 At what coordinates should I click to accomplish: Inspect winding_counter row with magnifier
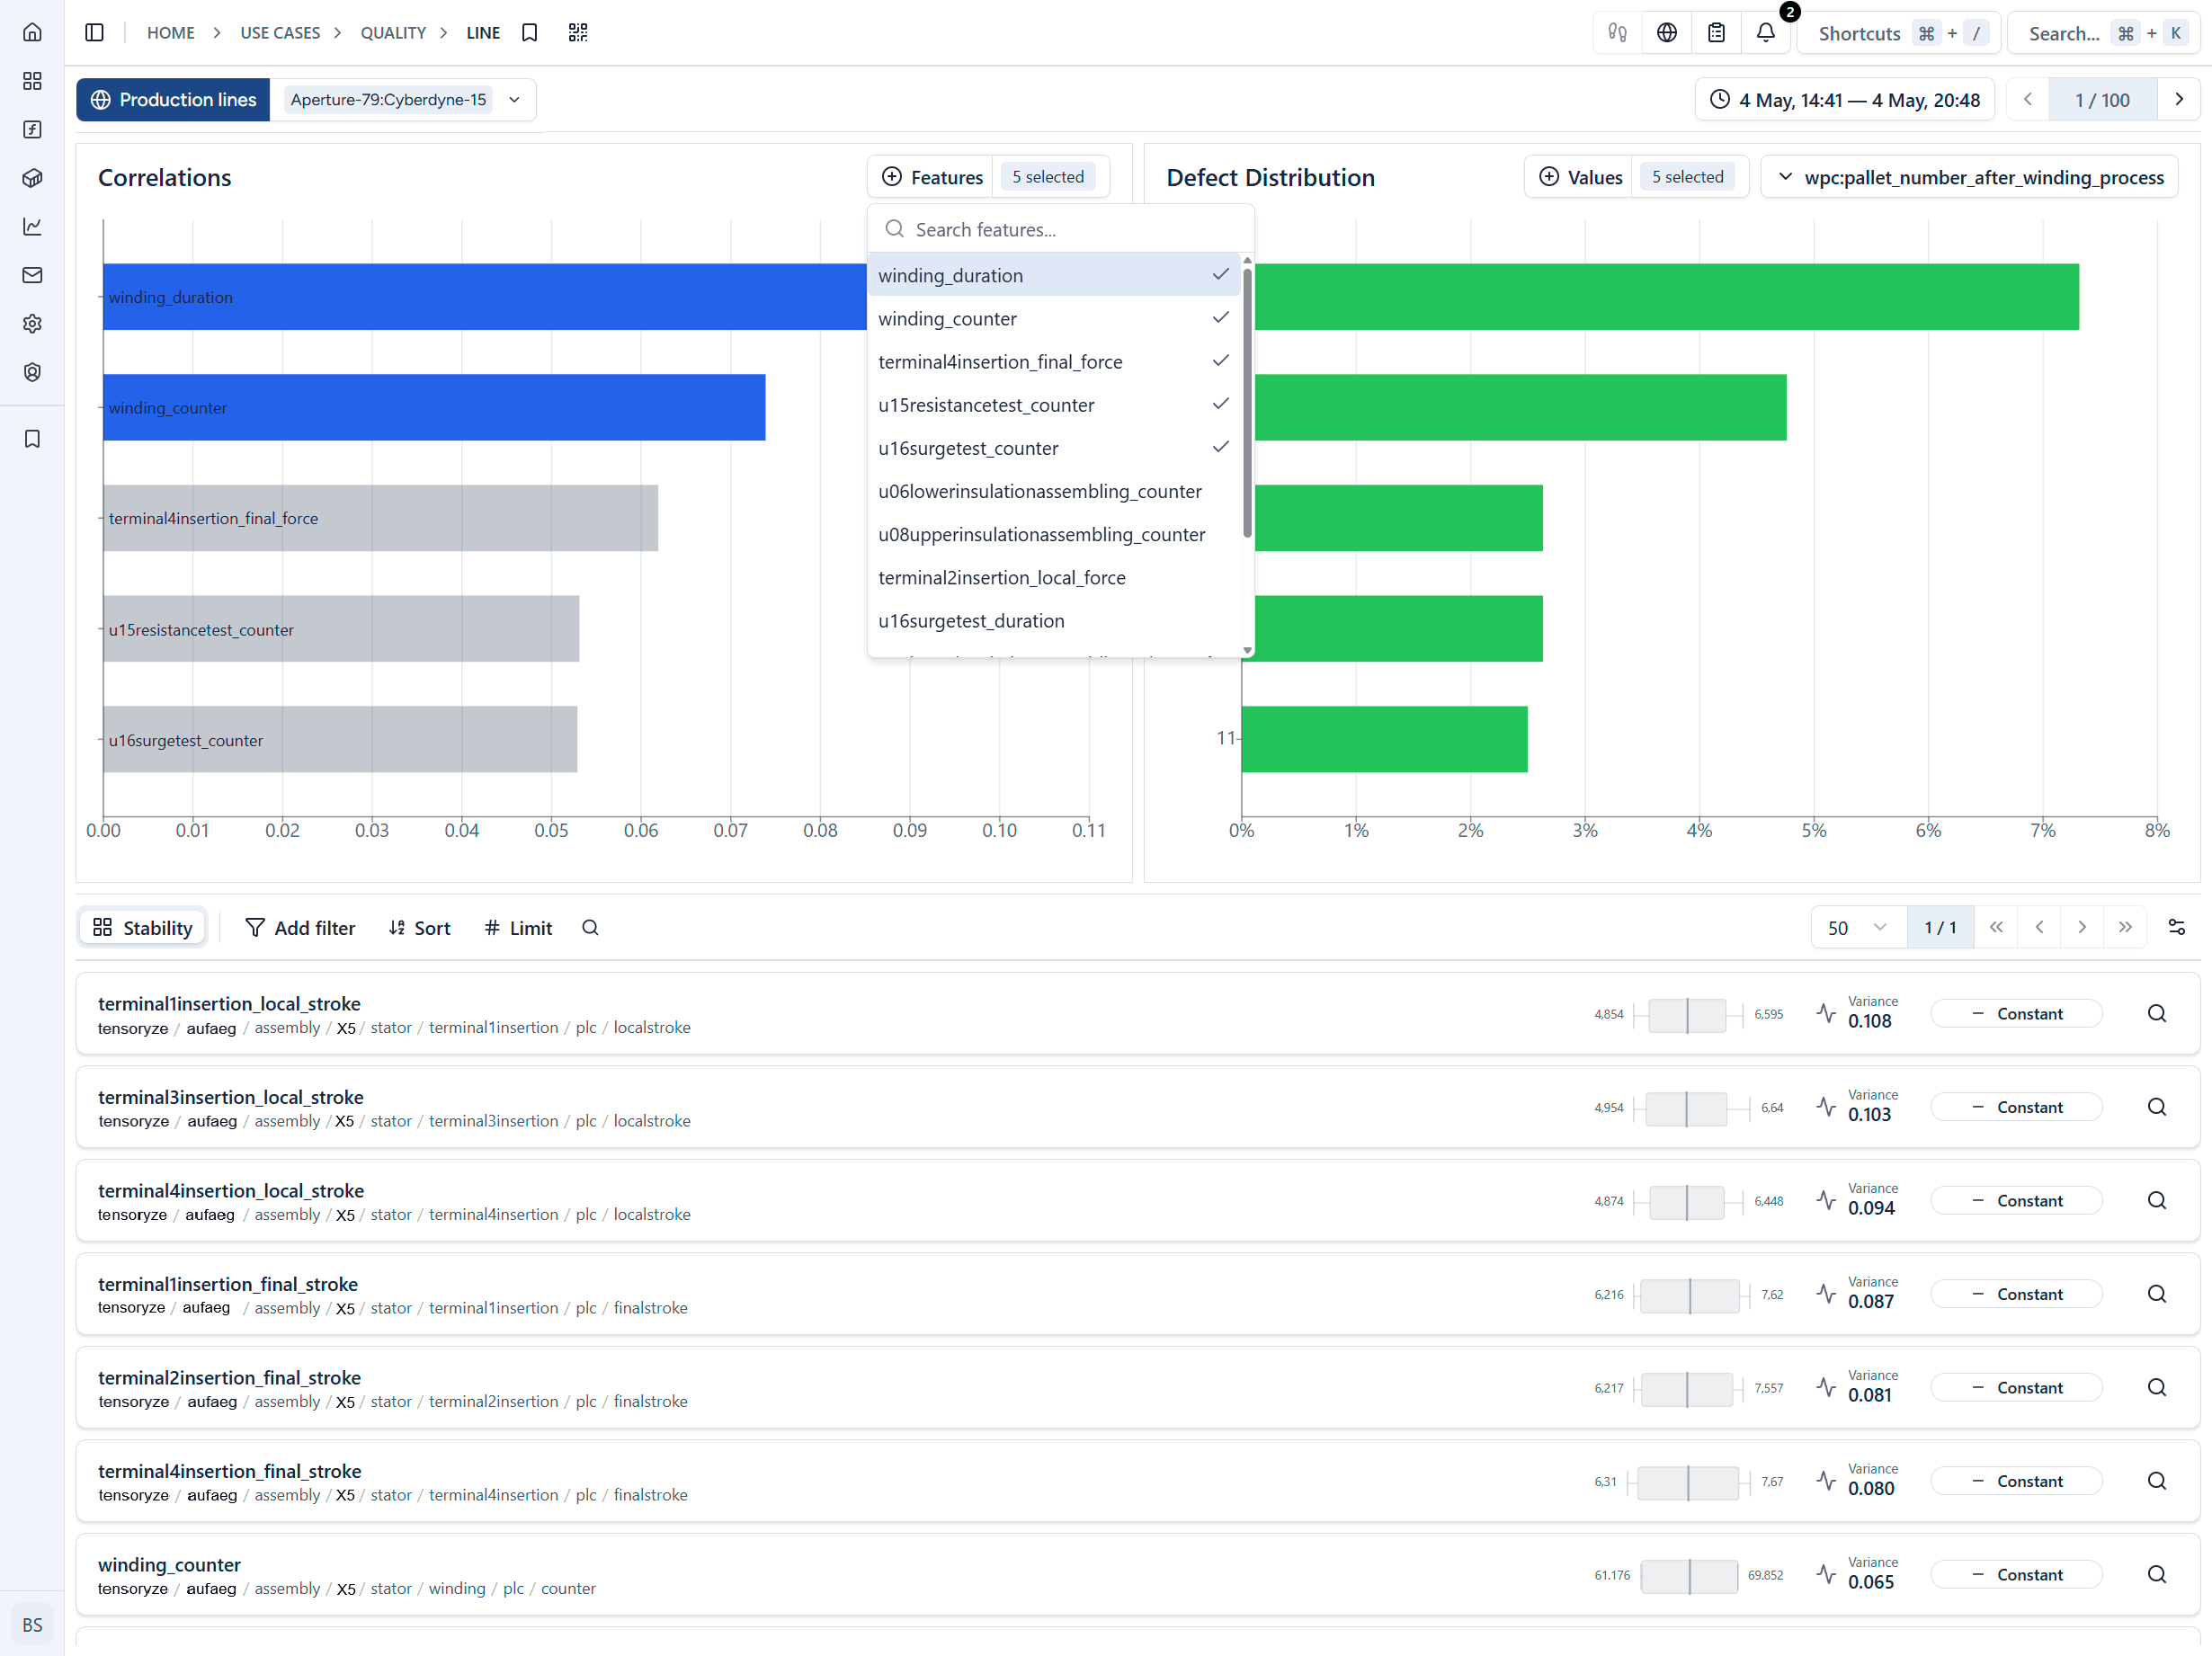pyautogui.click(x=2157, y=1575)
